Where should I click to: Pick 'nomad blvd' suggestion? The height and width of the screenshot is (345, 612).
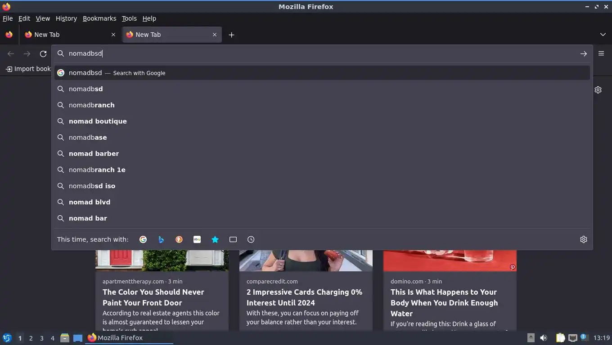pyautogui.click(x=322, y=202)
